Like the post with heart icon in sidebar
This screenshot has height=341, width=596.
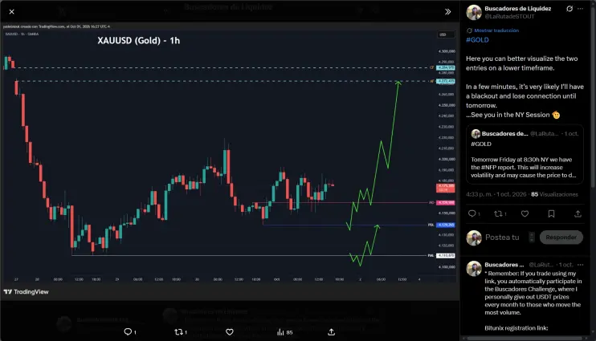click(x=525, y=213)
